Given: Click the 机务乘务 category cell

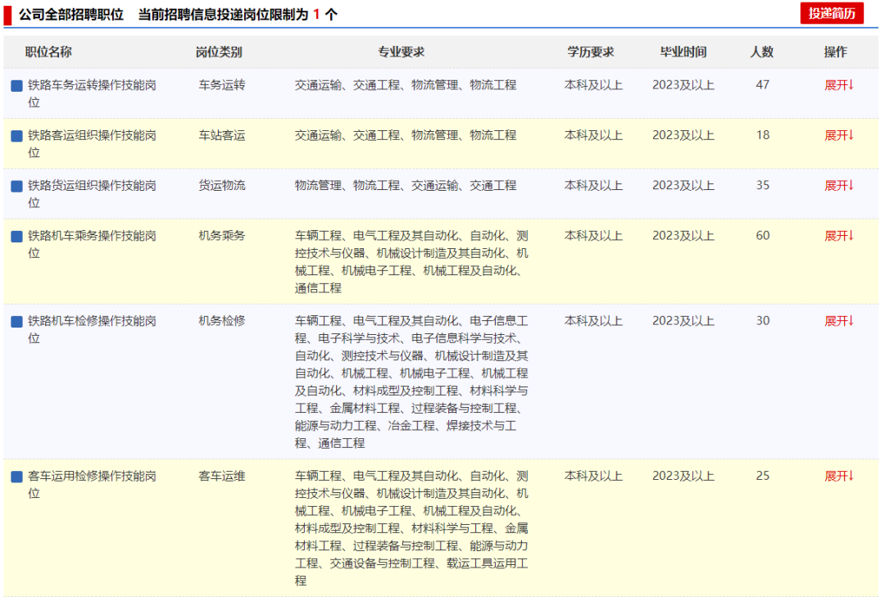Looking at the screenshot, I should [x=222, y=236].
